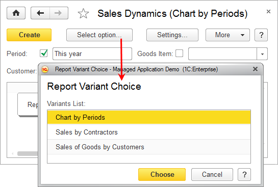Viewport: 278px width, 187px height.
Task: Navigate forward with the right arrow
Action: [59, 13]
